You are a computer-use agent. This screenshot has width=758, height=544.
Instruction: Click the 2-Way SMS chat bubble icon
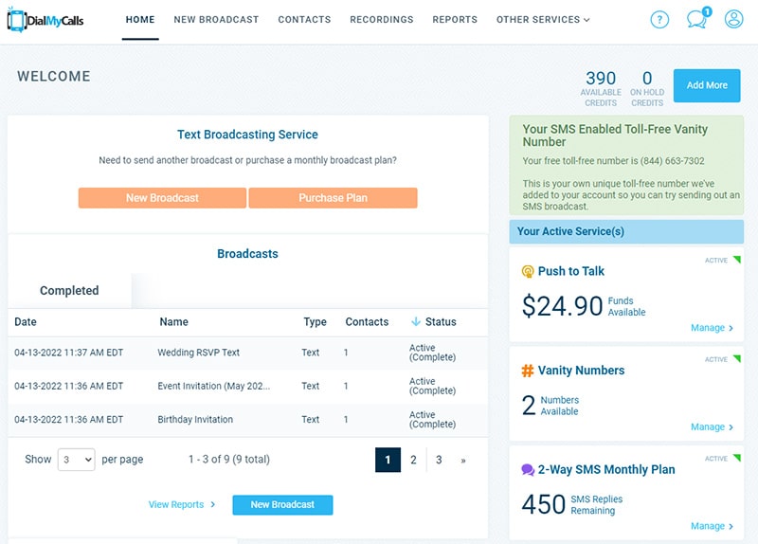[x=528, y=470]
